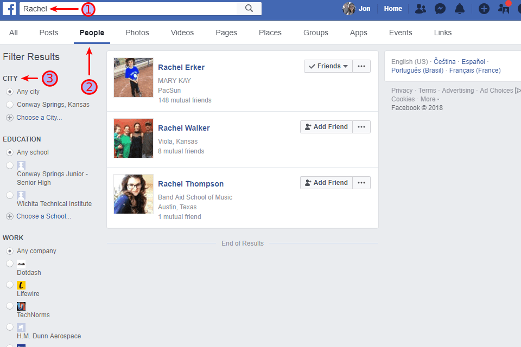
Task: Click the TechNorms company logo
Action: (x=21, y=306)
